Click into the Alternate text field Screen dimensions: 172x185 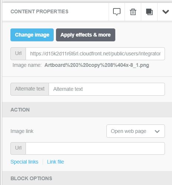[x=107, y=89]
